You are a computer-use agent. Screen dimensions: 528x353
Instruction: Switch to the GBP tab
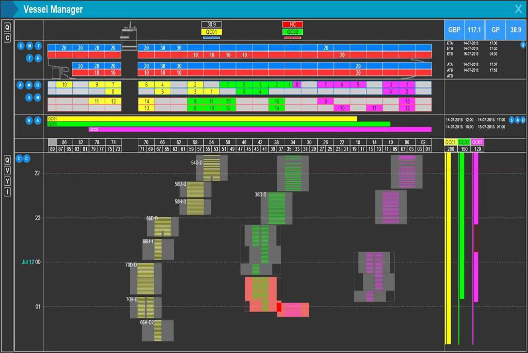(454, 30)
